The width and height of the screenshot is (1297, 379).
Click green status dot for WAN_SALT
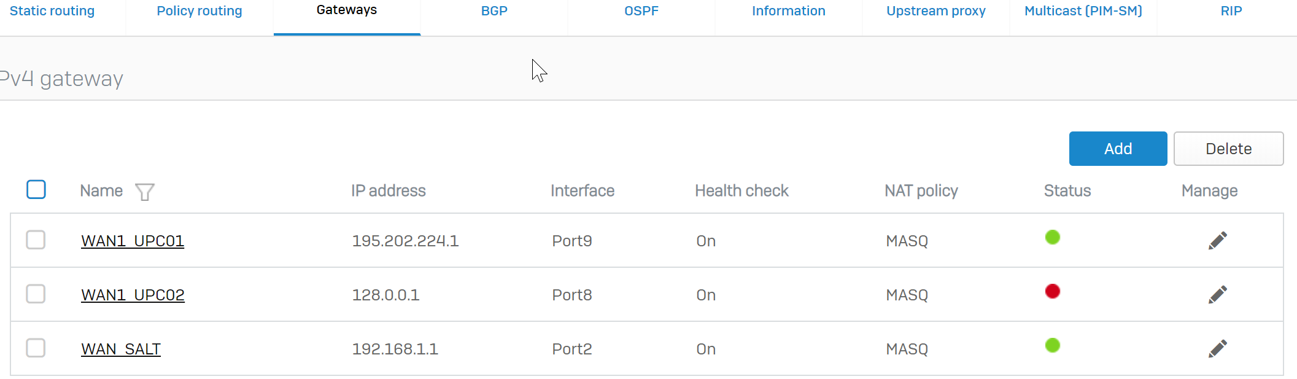(1053, 345)
